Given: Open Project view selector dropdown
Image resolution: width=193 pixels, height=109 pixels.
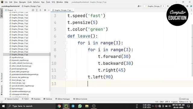Looking at the screenshot, I should click(x=10, y=10).
